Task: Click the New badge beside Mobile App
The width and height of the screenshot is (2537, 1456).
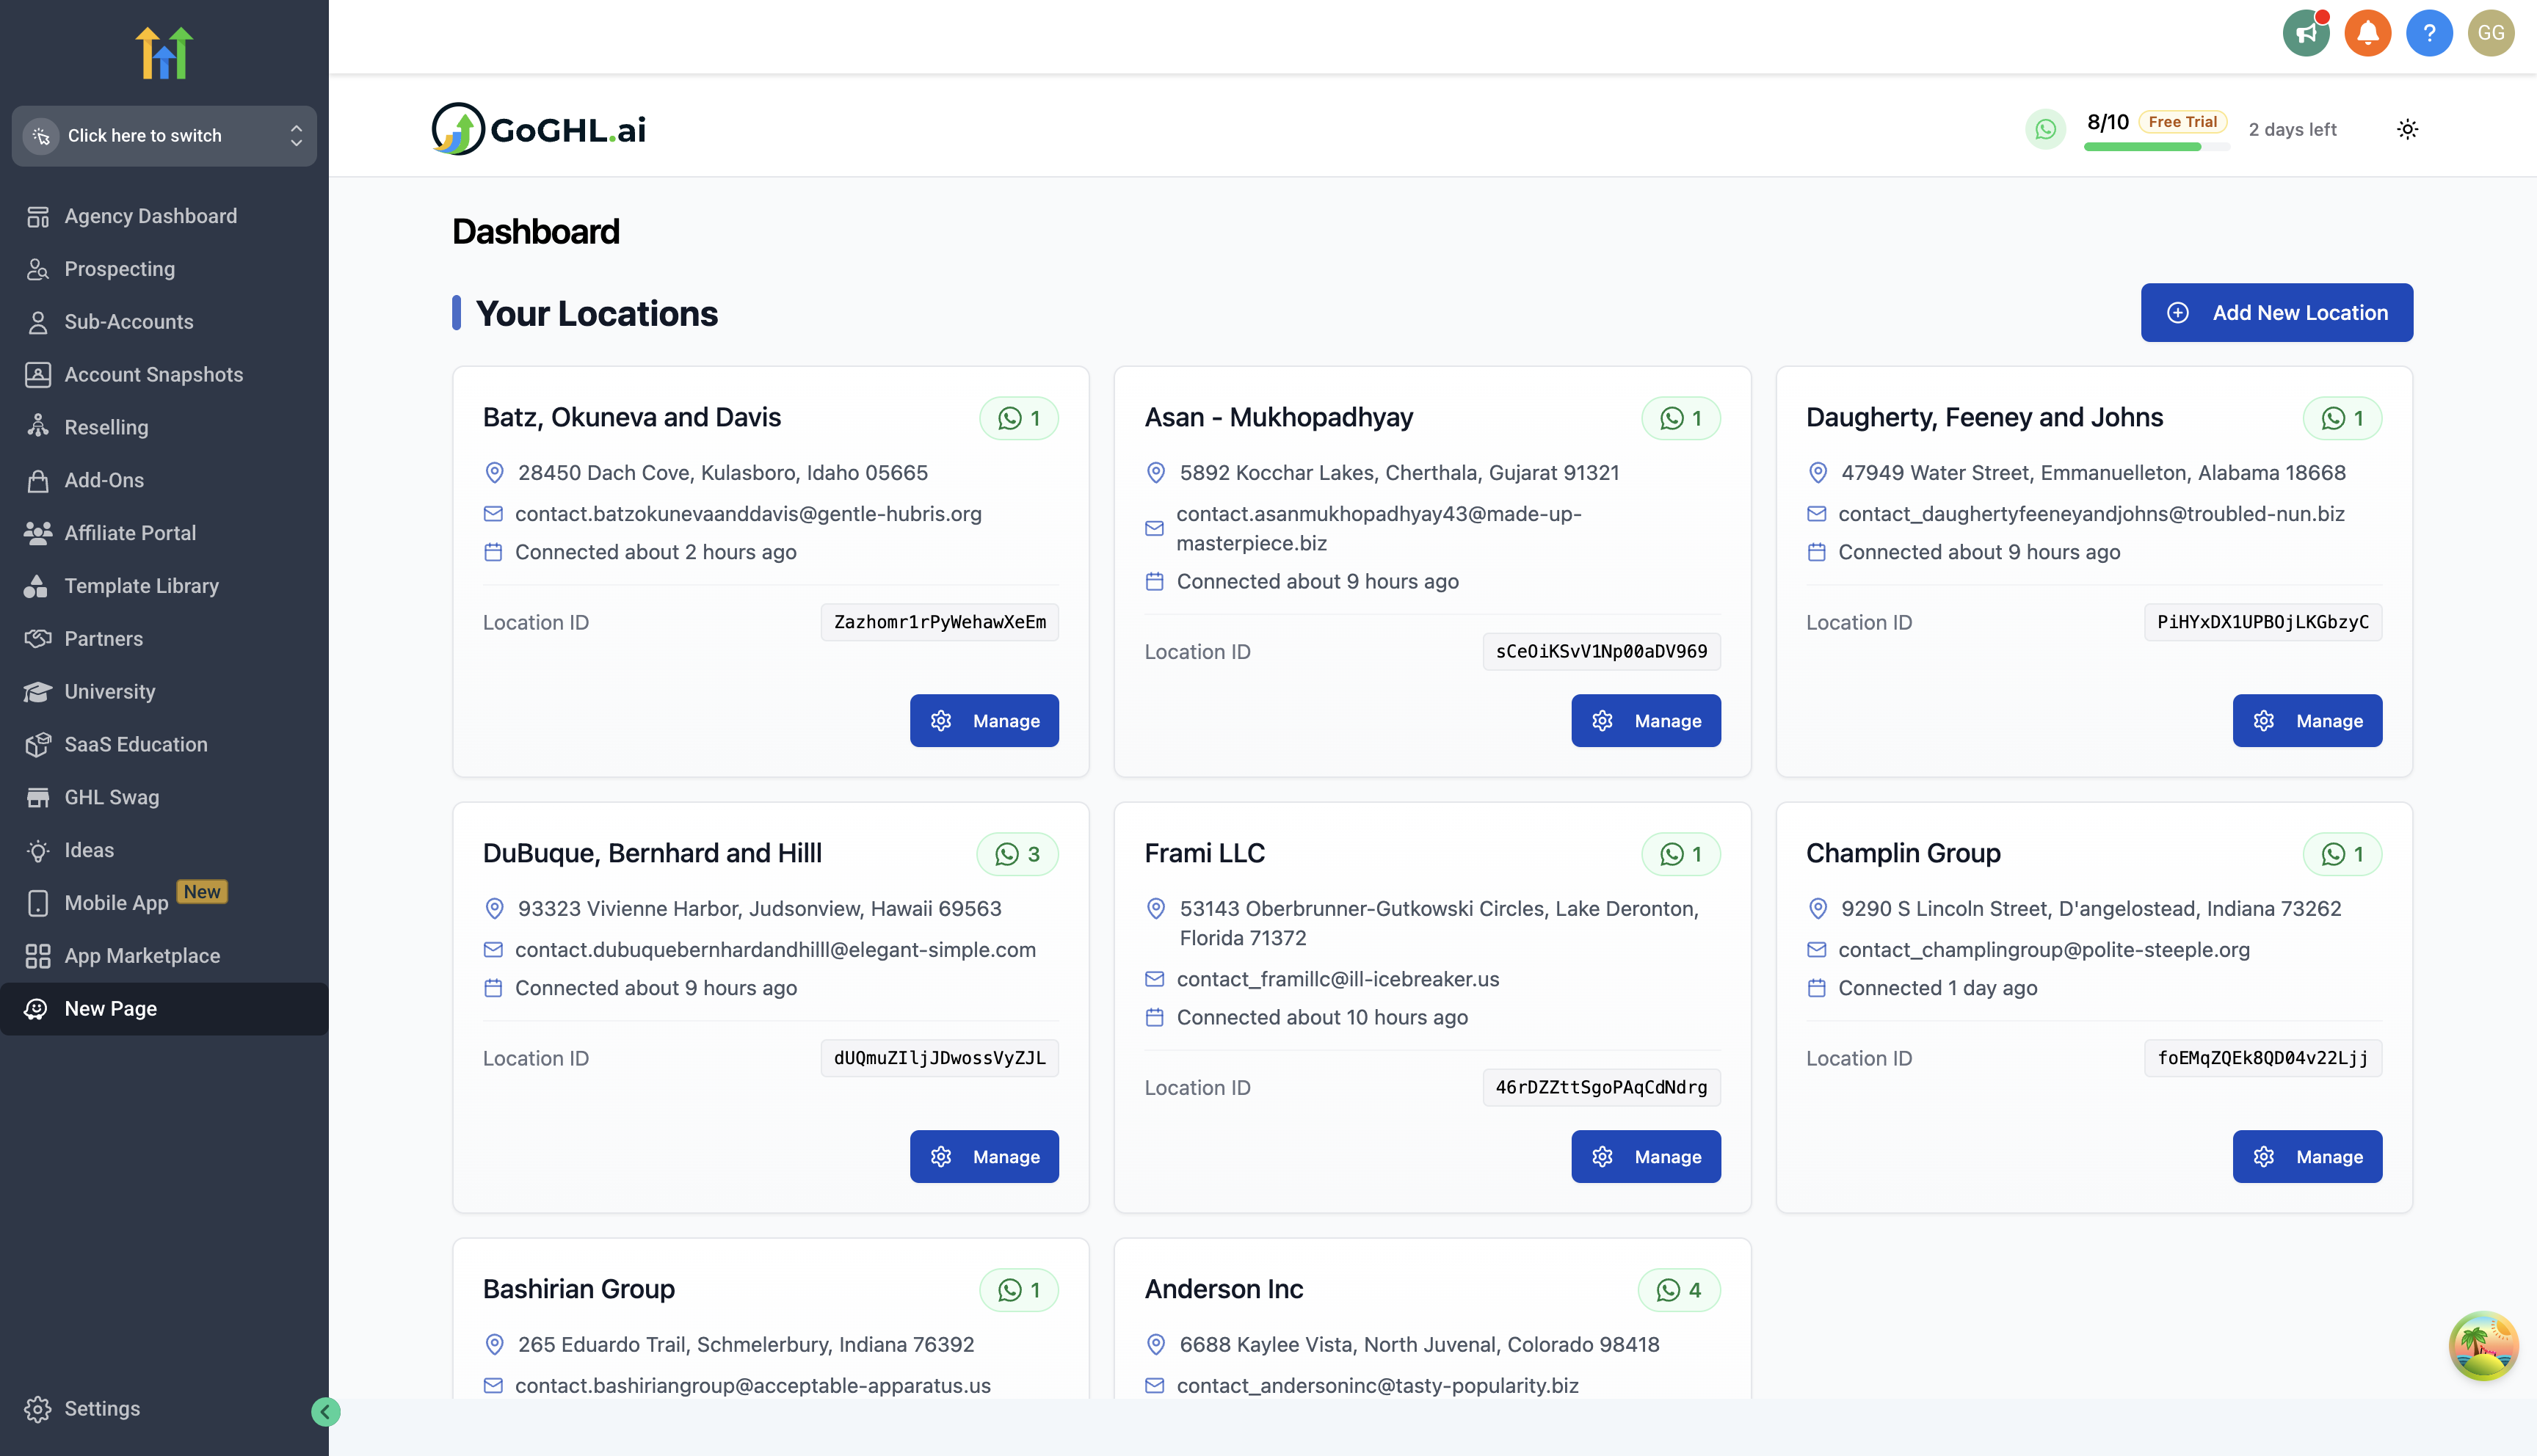Action: click(202, 891)
